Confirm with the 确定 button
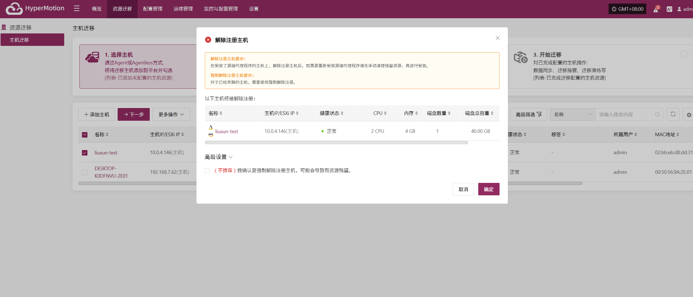This screenshot has width=693, height=297. pos(489,189)
